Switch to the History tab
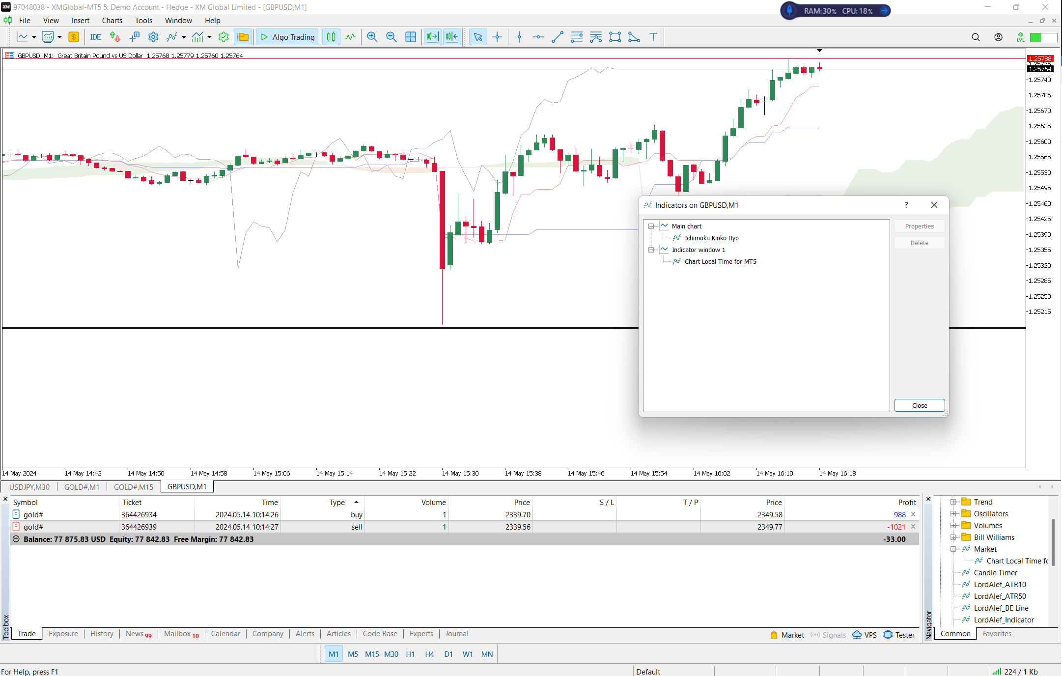The image size is (1062, 676). tap(102, 634)
